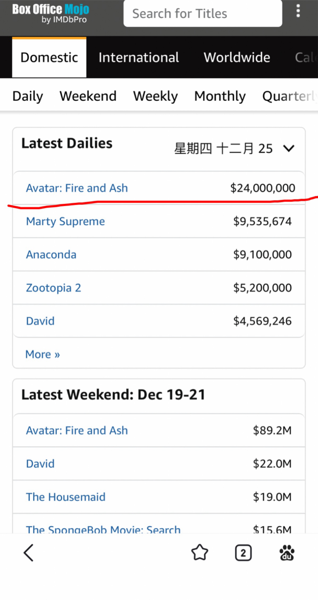Open the More » dailies link

[x=43, y=355]
